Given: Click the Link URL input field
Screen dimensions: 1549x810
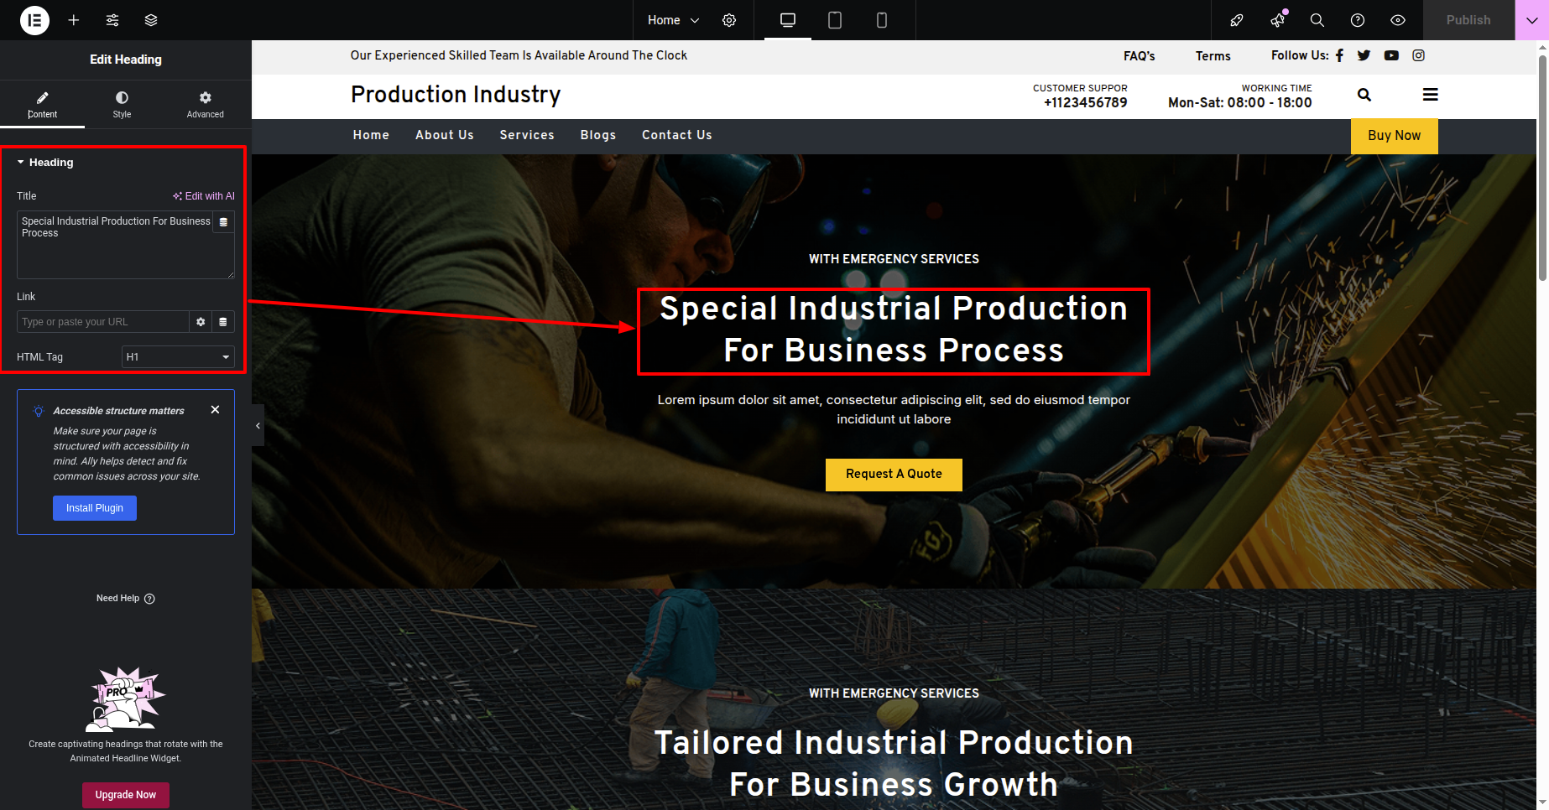Looking at the screenshot, I should pyautogui.click(x=102, y=322).
